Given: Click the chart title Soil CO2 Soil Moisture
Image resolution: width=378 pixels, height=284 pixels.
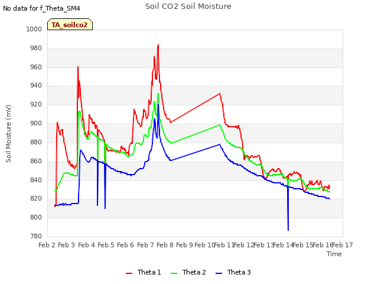Looking at the screenshot, I should (188, 7).
